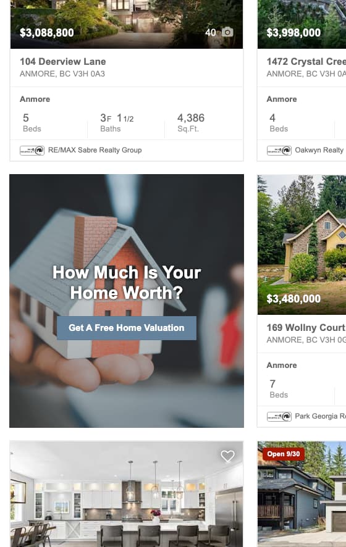
Task: Open 1472 Crystal Creek listing title
Action: pyautogui.click(x=306, y=61)
